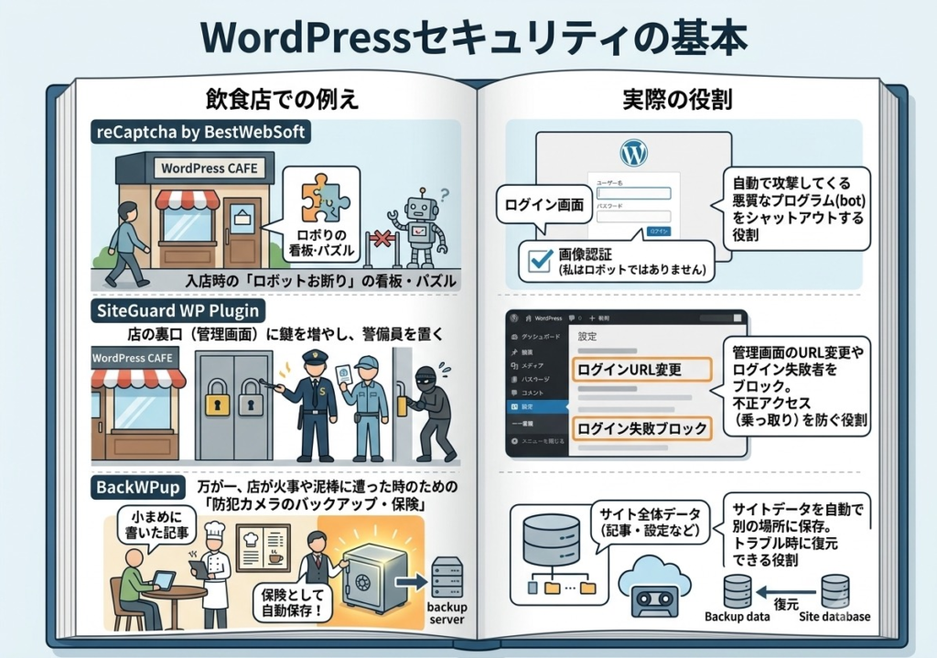Click the striped cafe awning in SiteGuard panel
Screen dimensions: 937x658
tap(138, 379)
